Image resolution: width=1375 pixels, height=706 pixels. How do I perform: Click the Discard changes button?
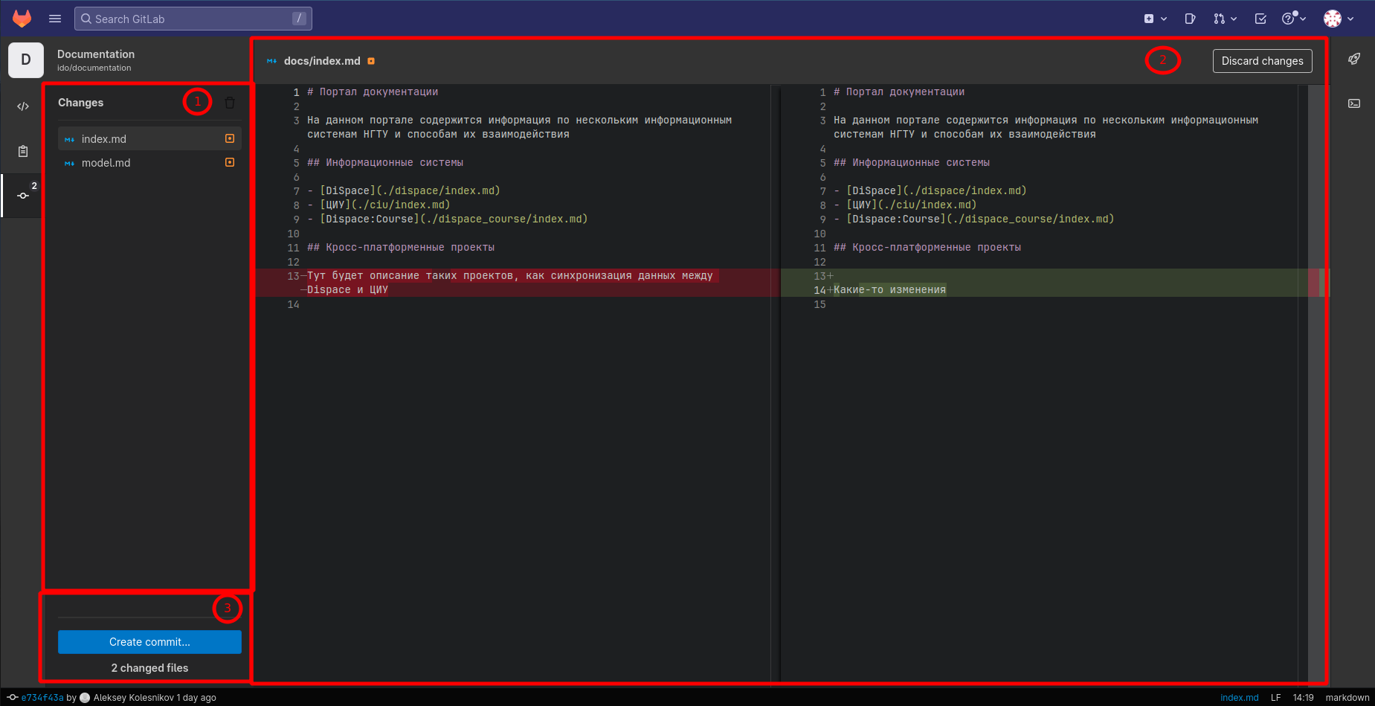point(1262,61)
